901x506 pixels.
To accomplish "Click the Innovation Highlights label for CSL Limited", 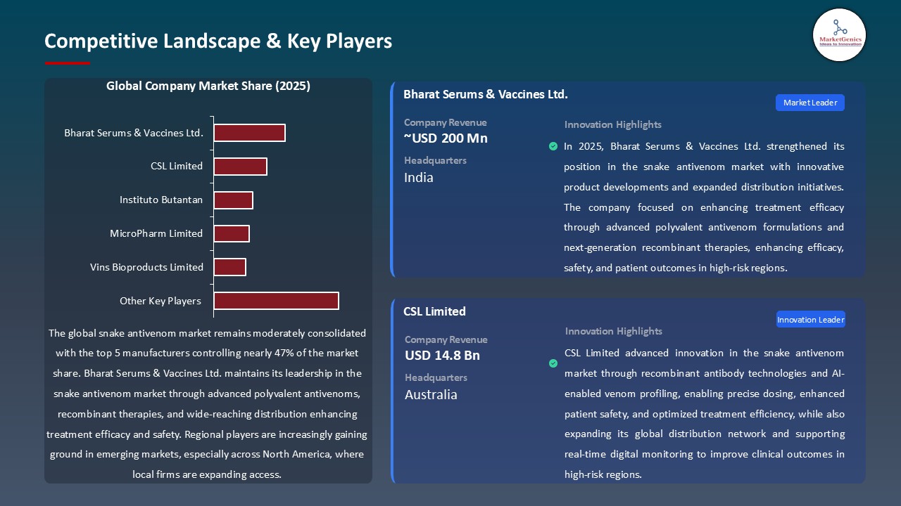I will 613,331.
